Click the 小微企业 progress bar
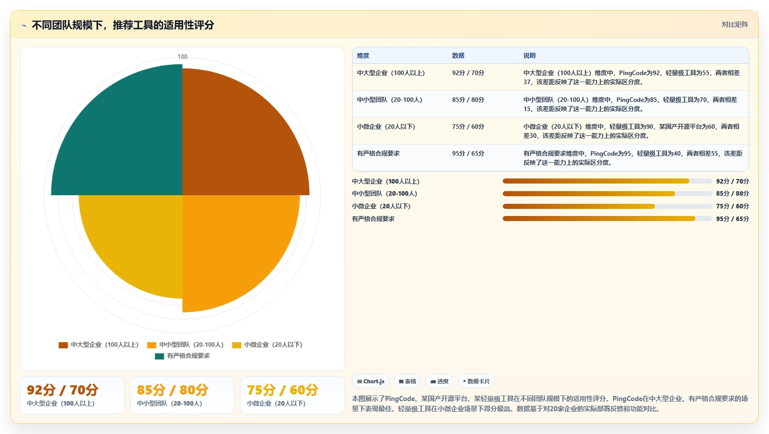 tap(607, 206)
